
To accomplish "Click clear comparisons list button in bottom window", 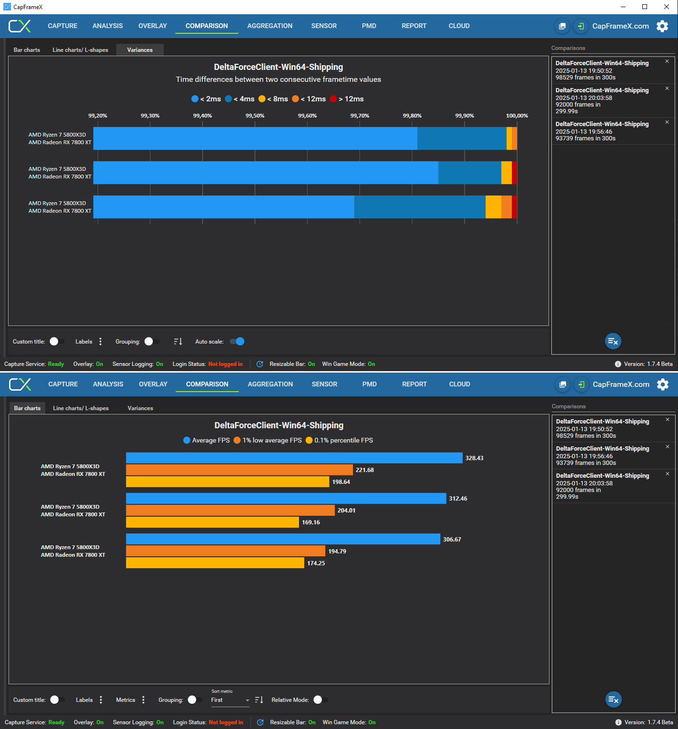I will tap(614, 699).
